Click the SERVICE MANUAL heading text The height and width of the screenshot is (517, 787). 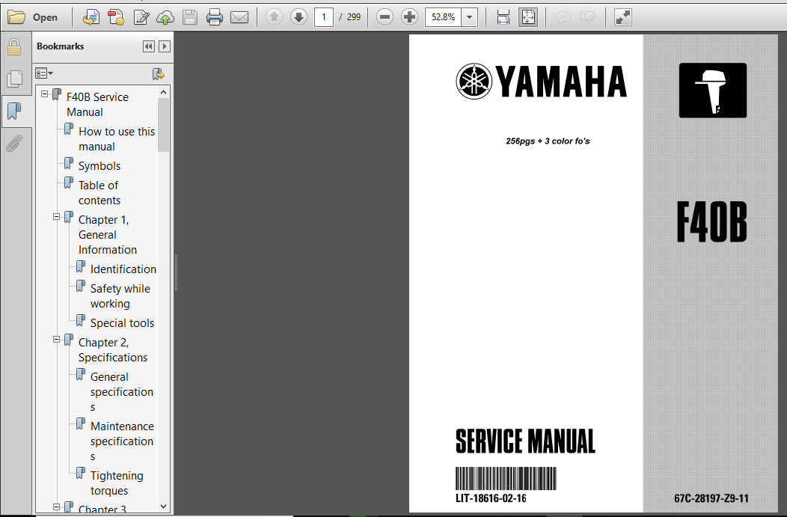(525, 441)
